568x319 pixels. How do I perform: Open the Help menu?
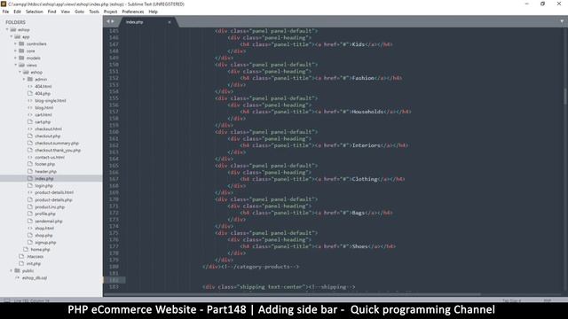[x=153, y=12]
